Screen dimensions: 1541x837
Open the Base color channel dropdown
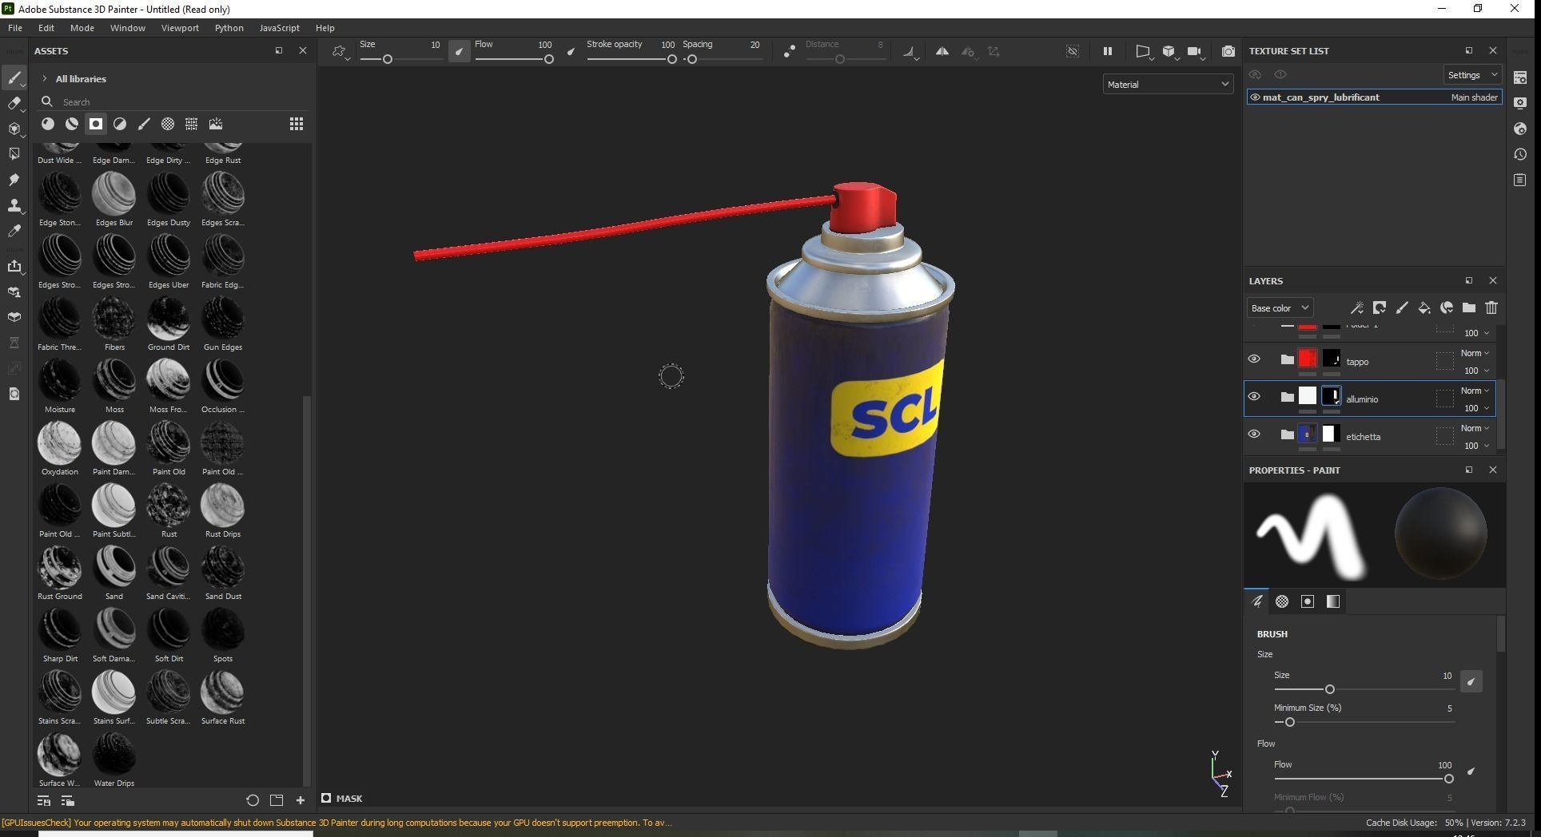tap(1280, 307)
